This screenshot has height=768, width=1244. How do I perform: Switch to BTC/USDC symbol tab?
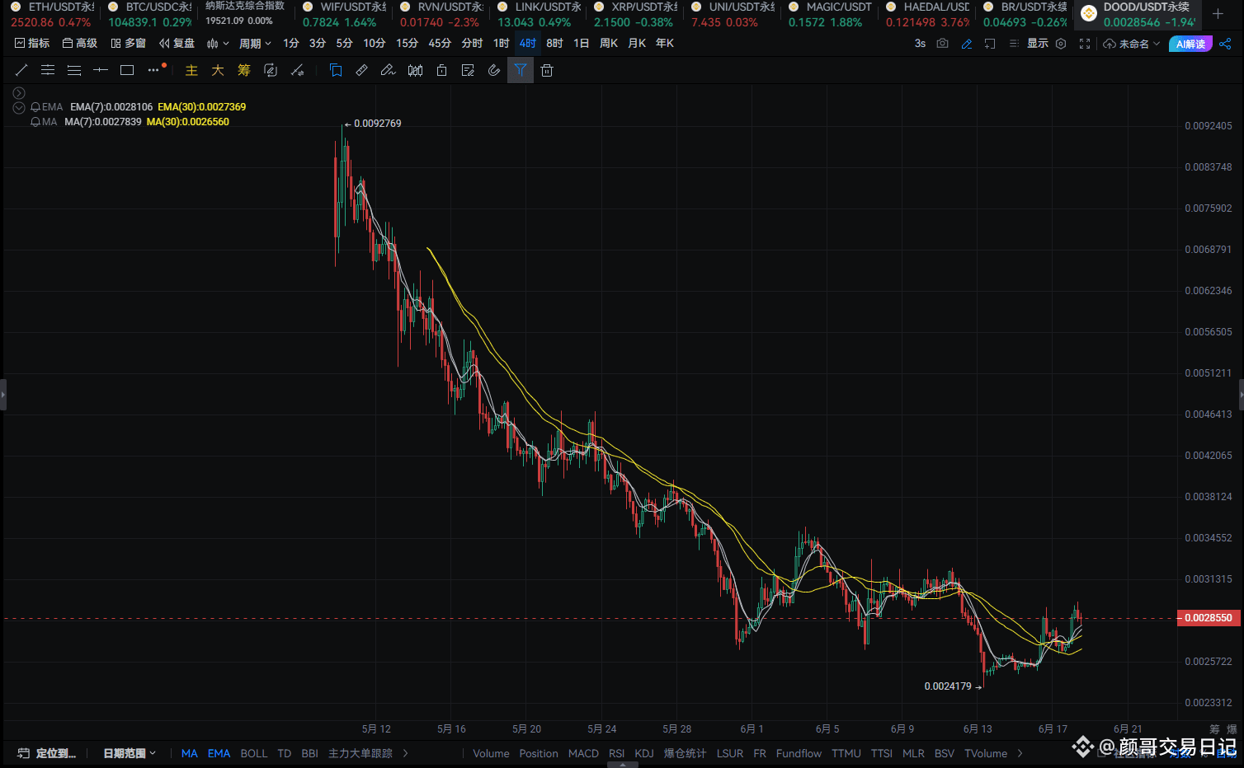pos(149,14)
